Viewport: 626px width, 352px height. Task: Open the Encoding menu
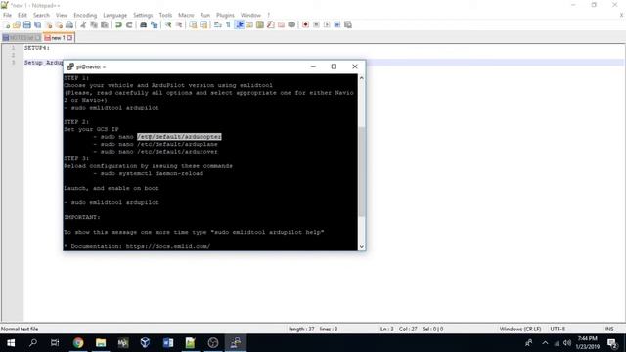pos(85,15)
